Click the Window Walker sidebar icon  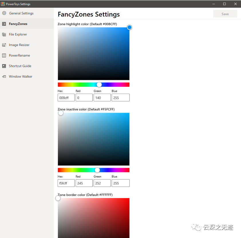pyautogui.click(x=4, y=76)
